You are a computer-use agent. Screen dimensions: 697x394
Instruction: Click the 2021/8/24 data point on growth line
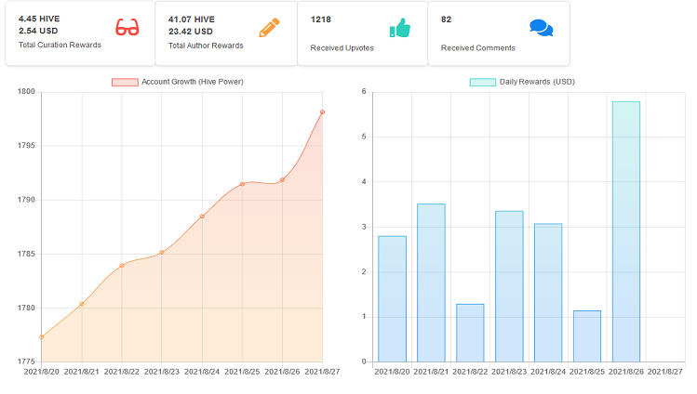coord(202,217)
